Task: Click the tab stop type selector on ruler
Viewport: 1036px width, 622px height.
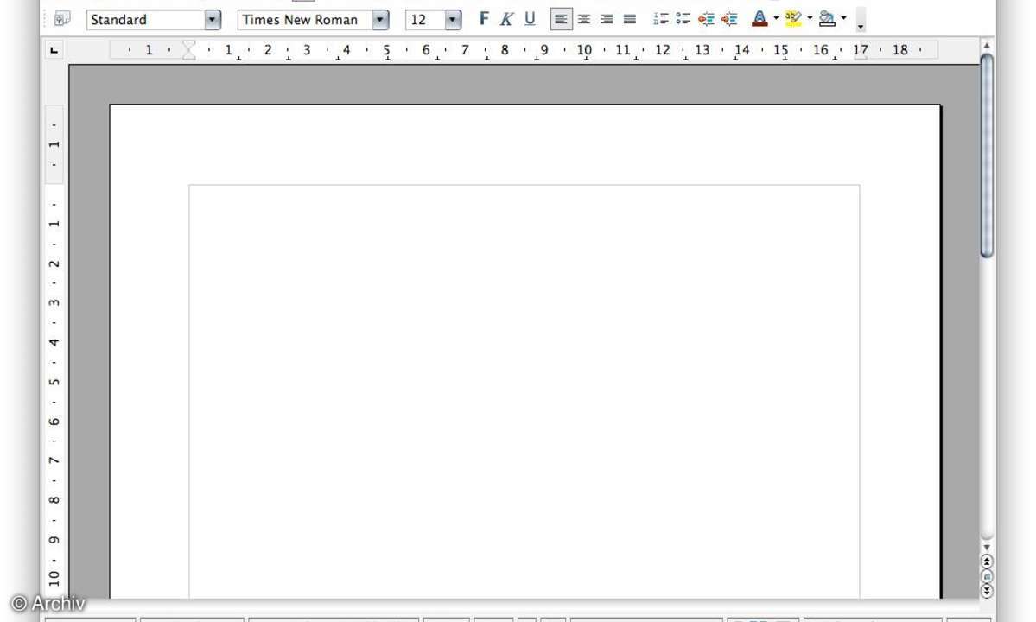Action: [54, 51]
